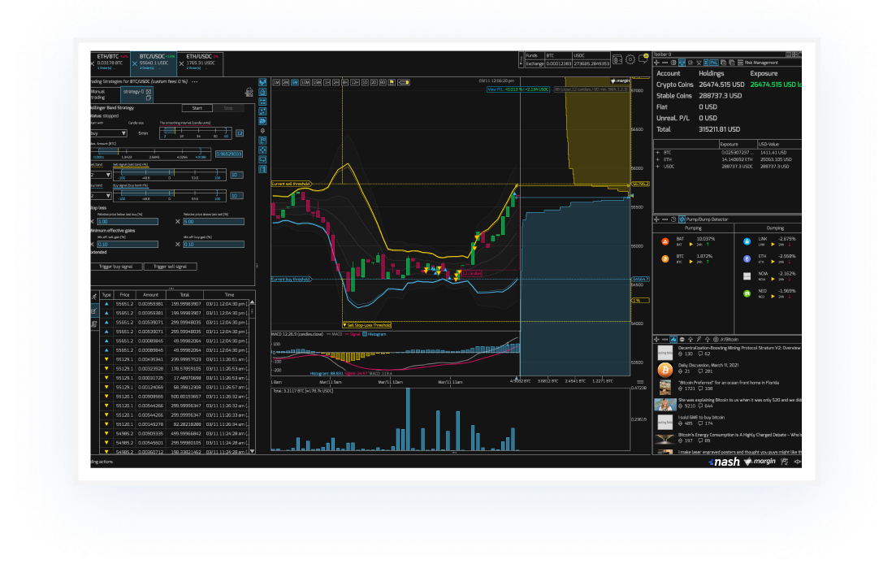Edit stop loss price-below-buy field 1.00

(128, 221)
